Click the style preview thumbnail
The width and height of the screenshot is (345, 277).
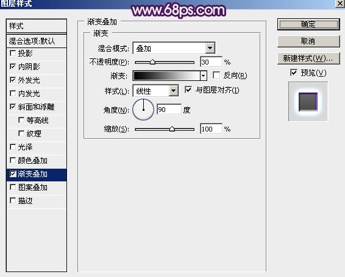(308, 101)
